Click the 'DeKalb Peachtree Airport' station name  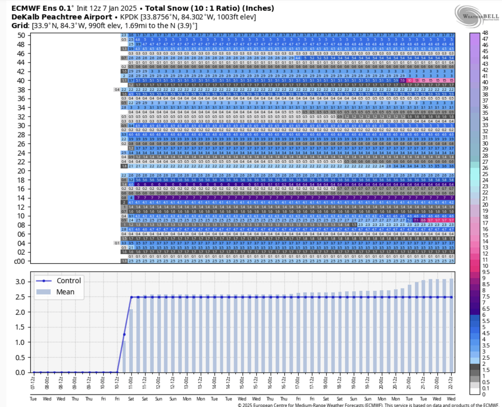point(62,17)
